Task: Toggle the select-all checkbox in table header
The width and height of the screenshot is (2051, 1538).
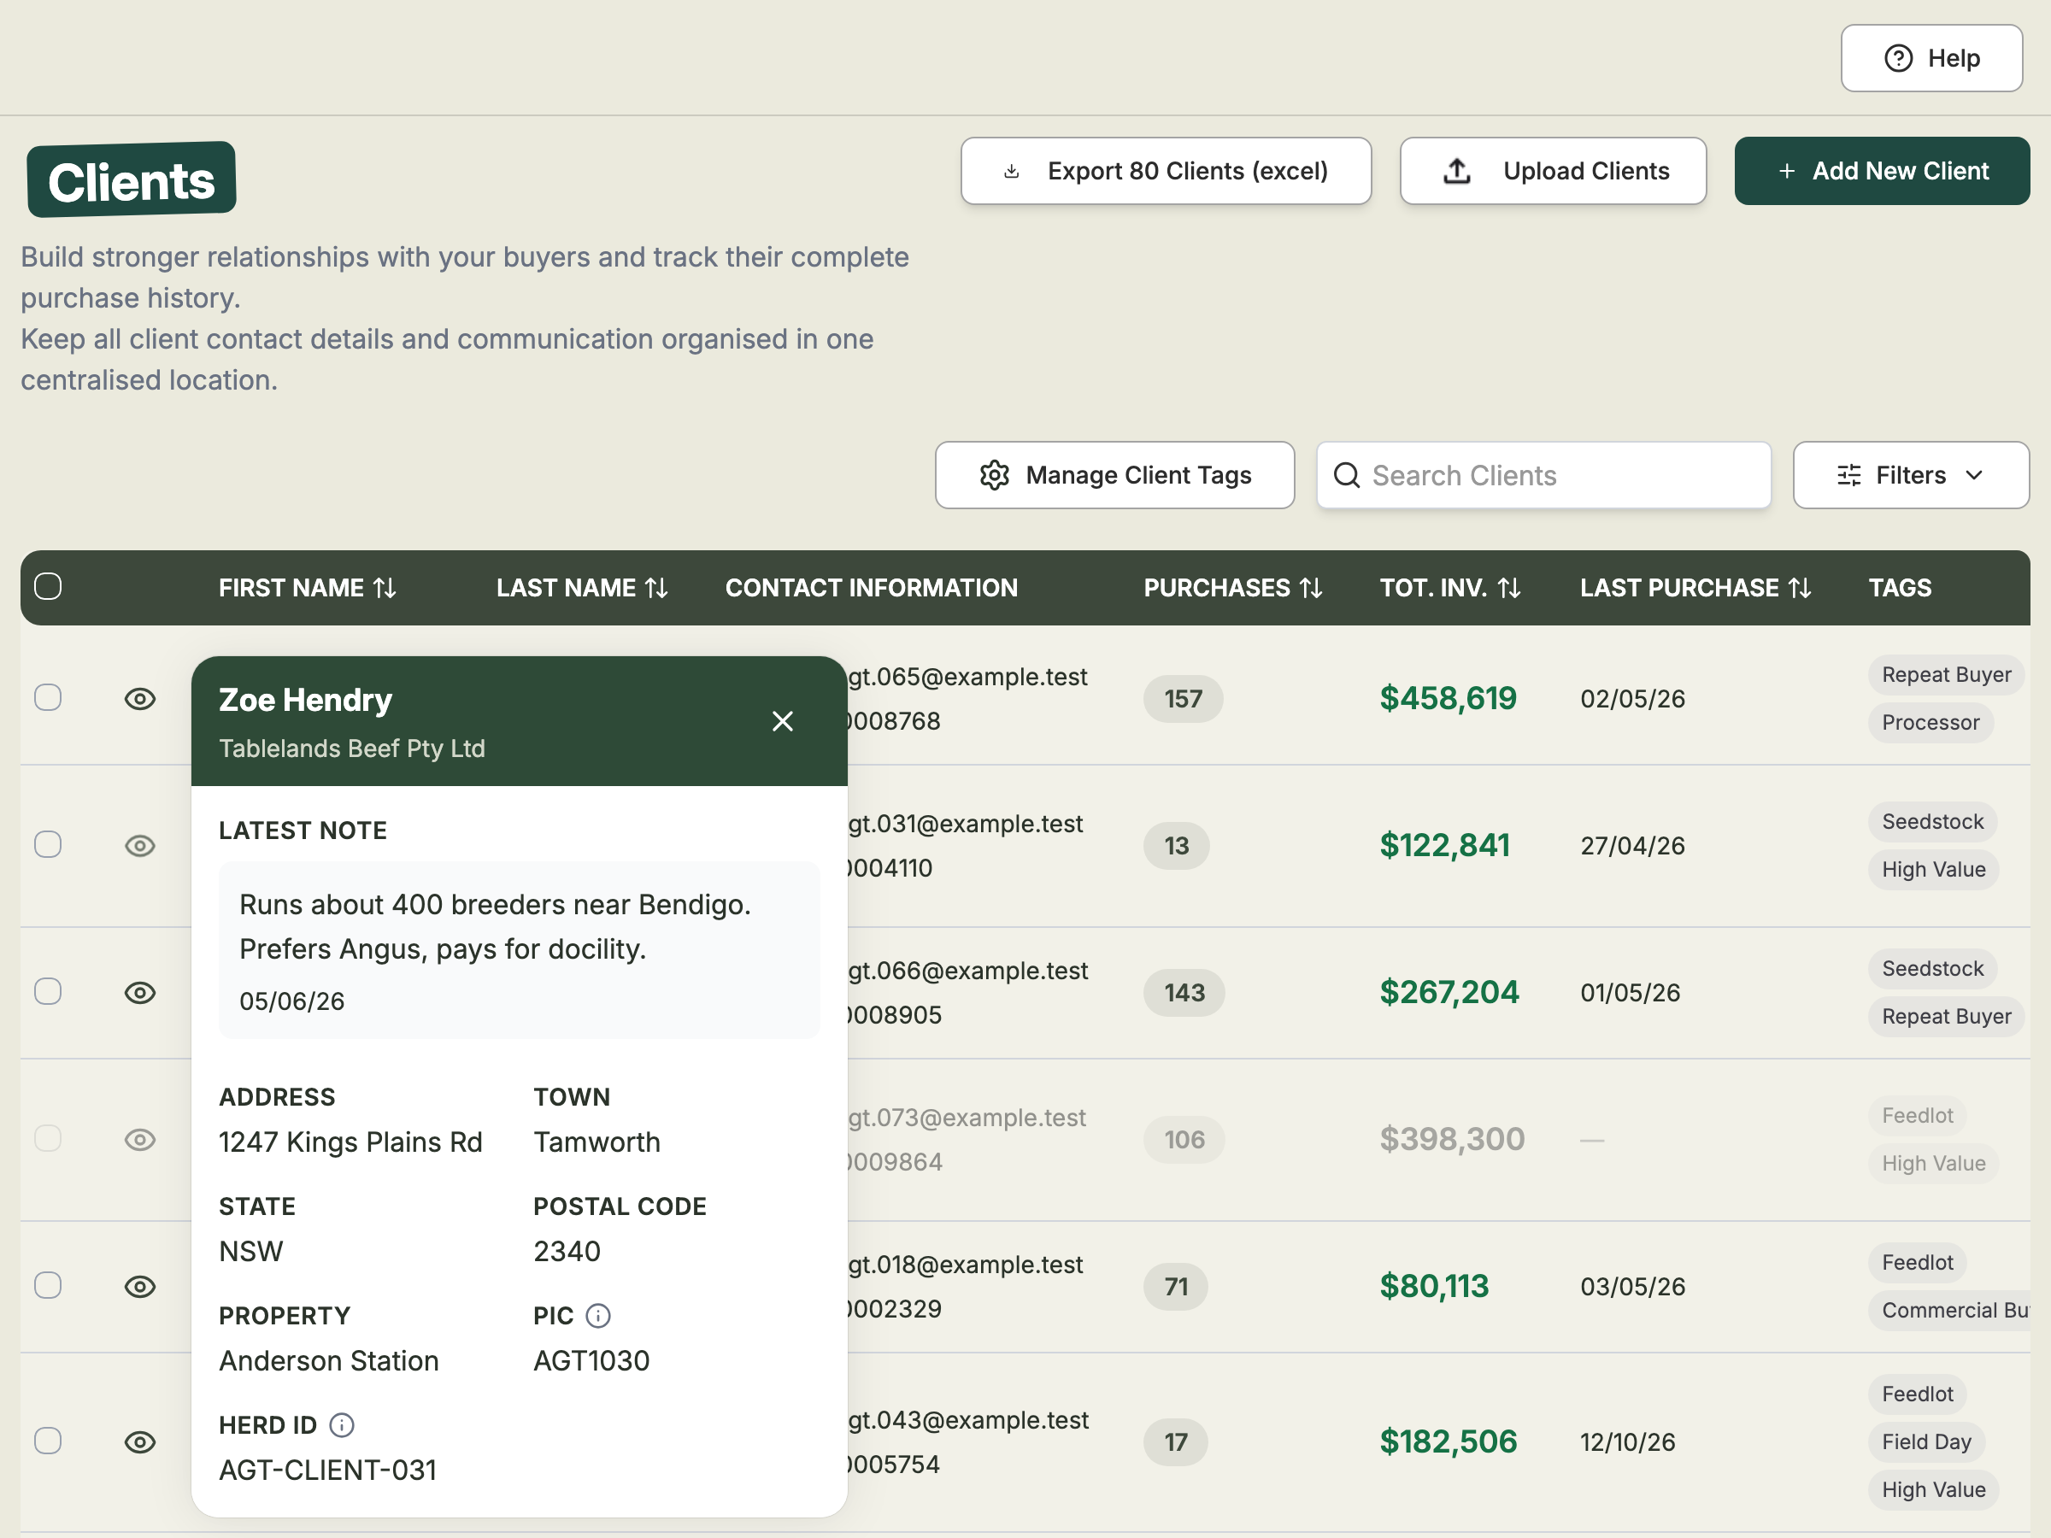Action: [x=48, y=586]
